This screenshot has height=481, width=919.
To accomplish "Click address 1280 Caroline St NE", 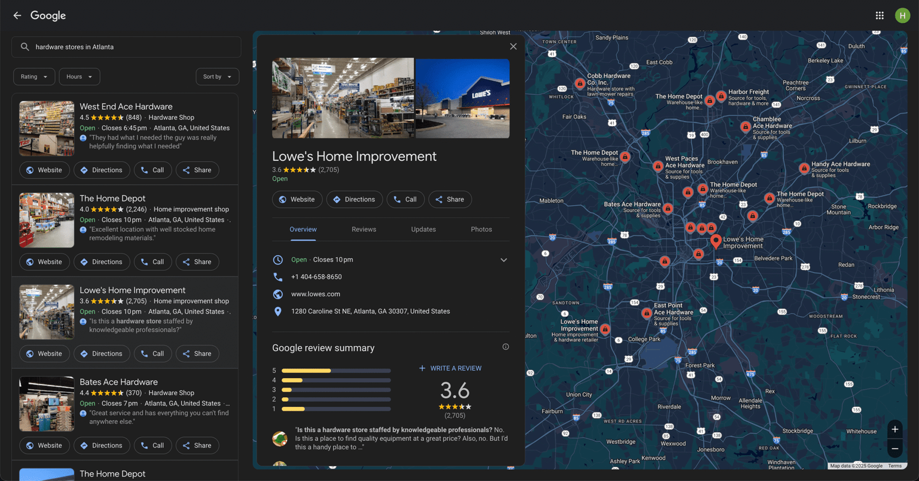I will 370,311.
